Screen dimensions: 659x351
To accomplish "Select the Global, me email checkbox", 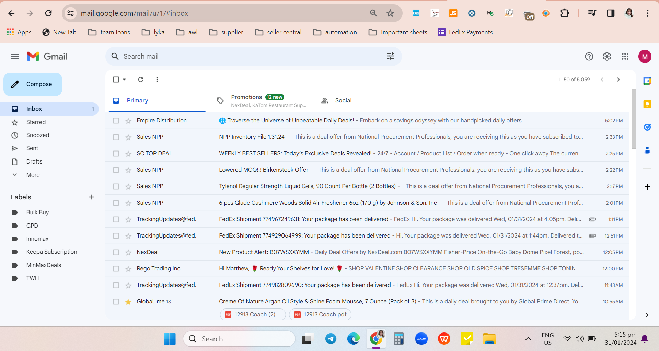I will pos(116,302).
